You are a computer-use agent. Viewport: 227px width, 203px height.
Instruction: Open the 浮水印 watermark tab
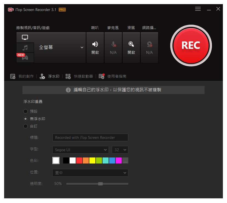click(54, 76)
